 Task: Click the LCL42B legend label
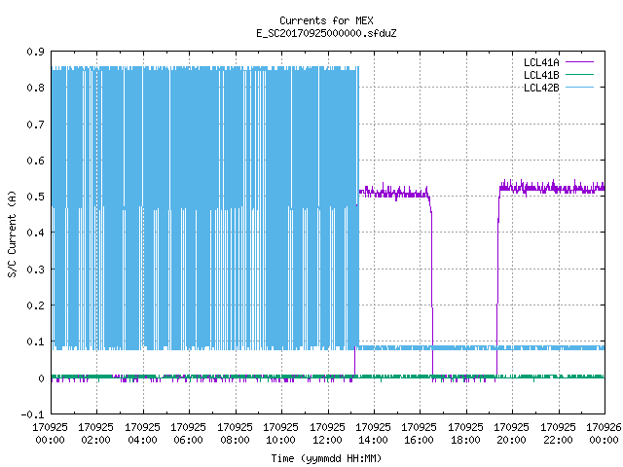coord(541,88)
